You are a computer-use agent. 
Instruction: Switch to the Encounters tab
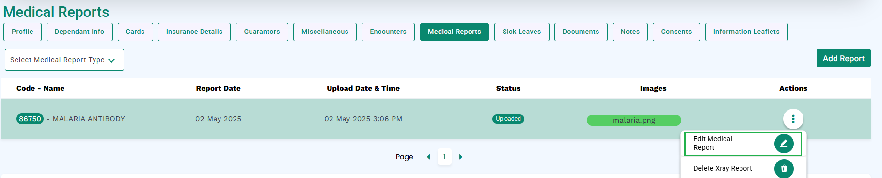coord(388,32)
